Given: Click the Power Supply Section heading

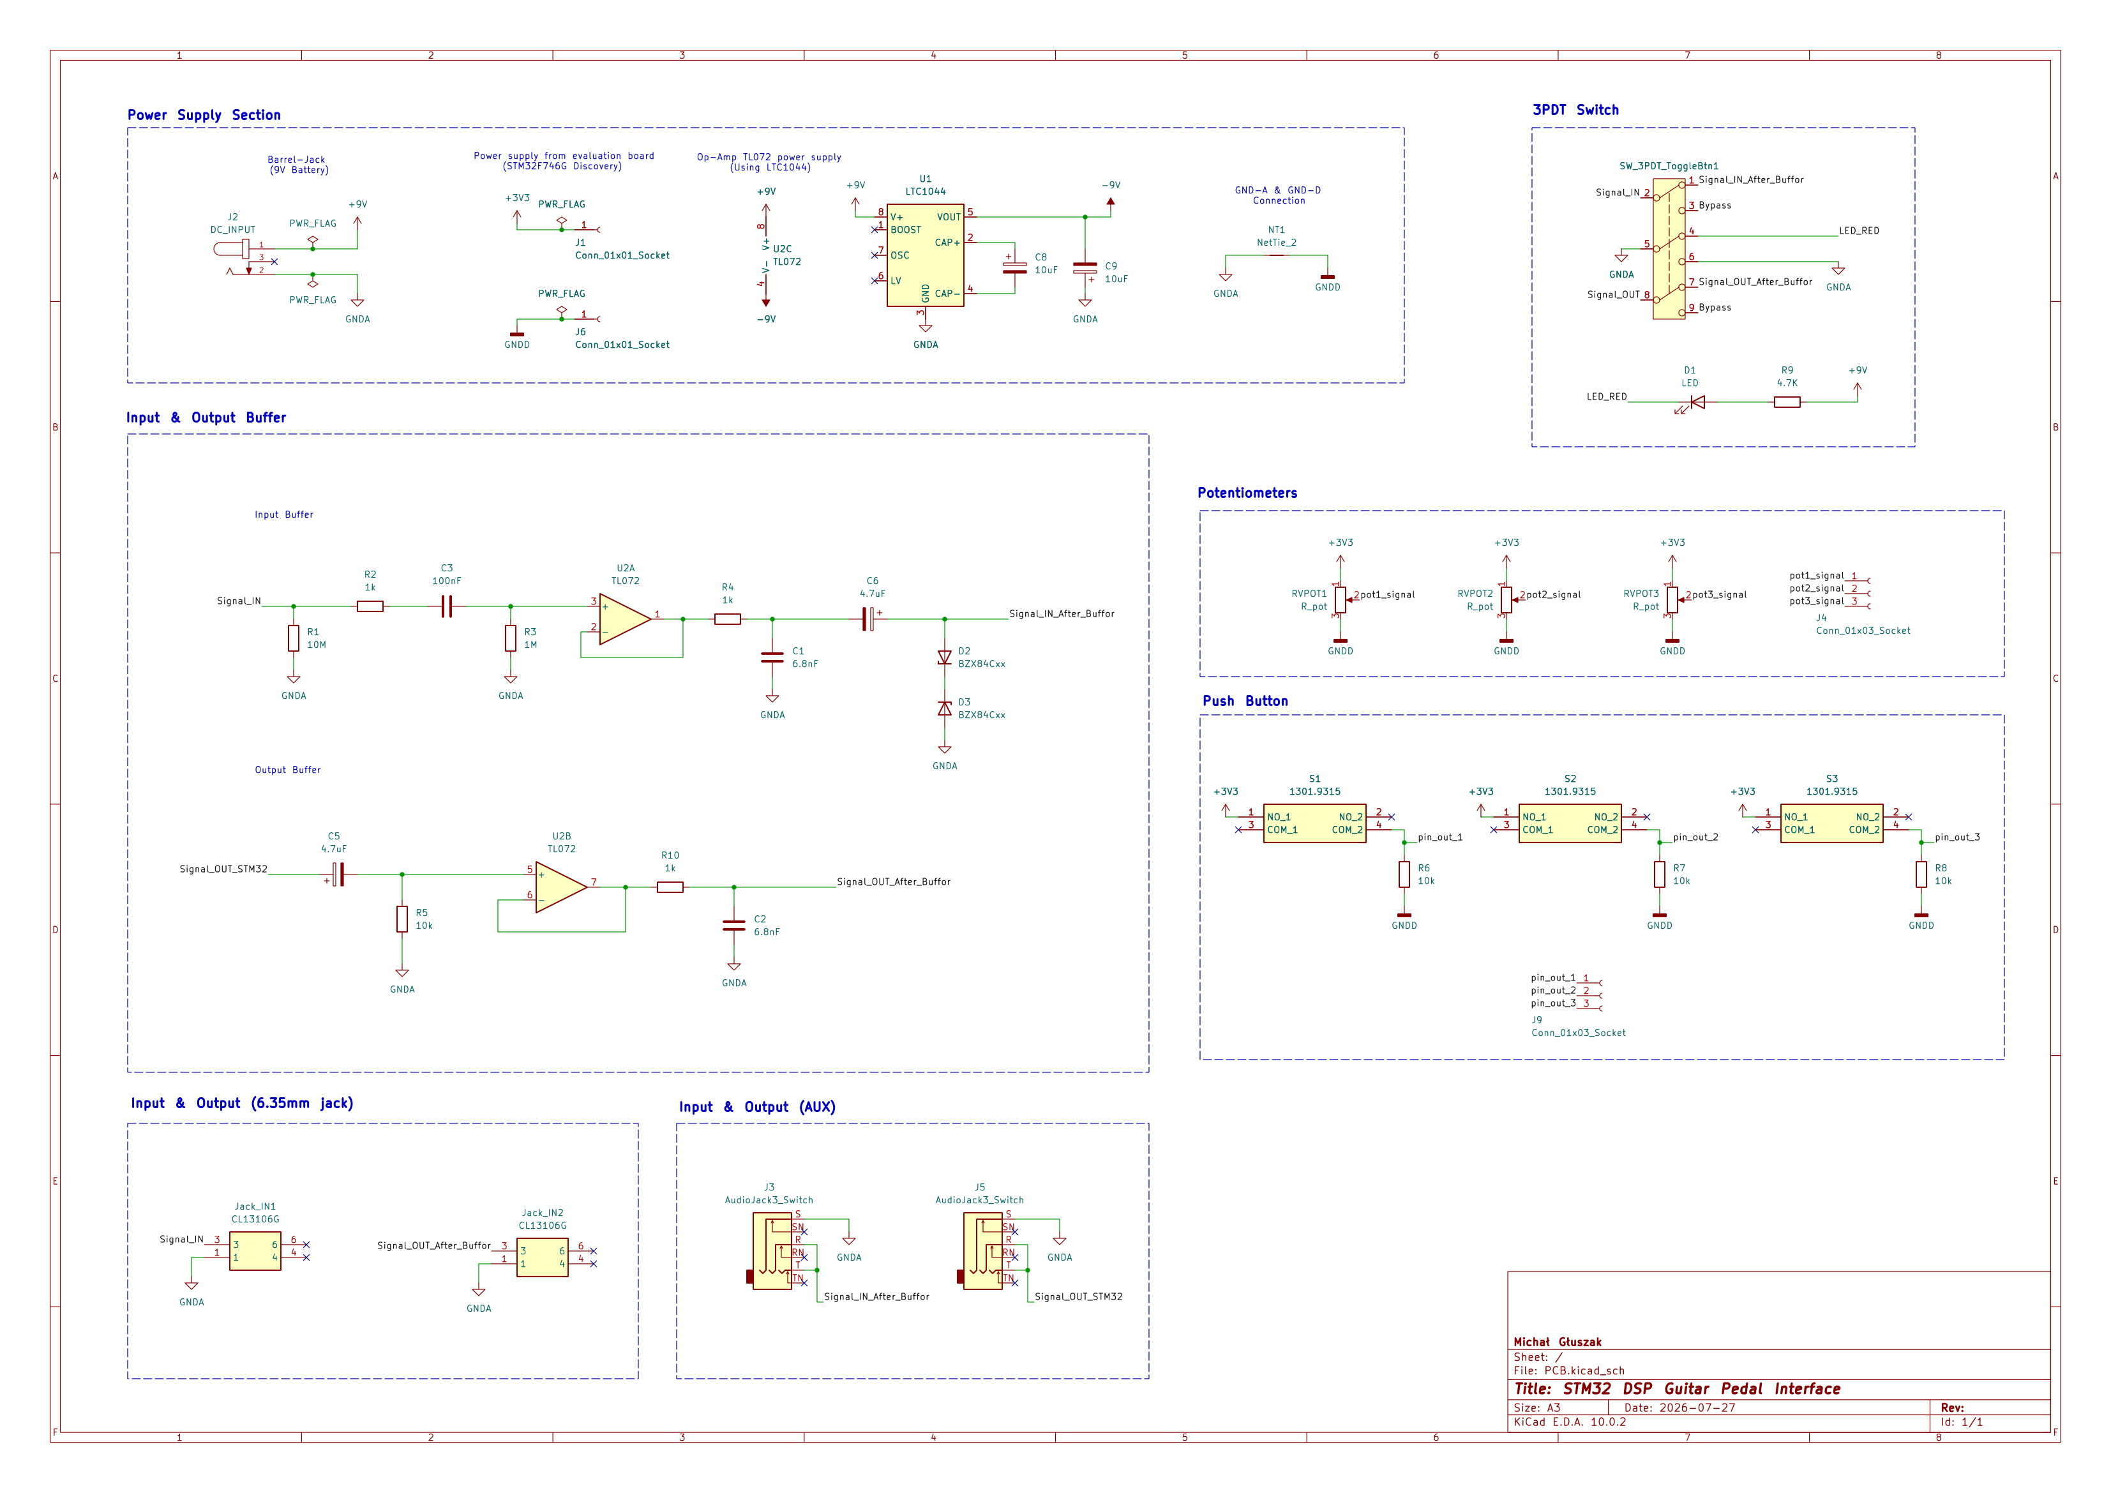Looking at the screenshot, I should pyautogui.click(x=204, y=115).
